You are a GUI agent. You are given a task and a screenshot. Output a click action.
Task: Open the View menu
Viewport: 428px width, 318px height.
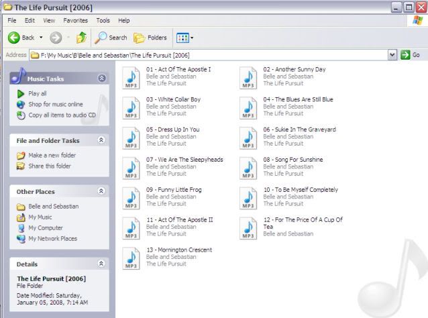[x=49, y=21]
